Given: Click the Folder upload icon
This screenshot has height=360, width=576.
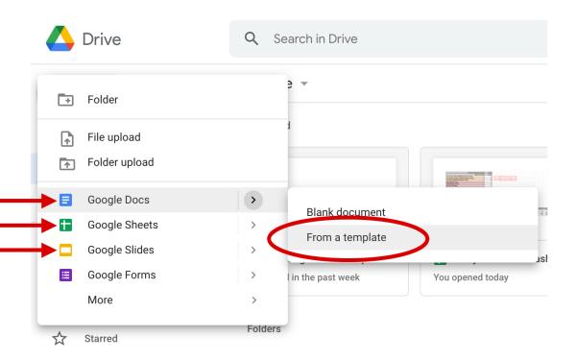Looking at the screenshot, I should coord(67,163).
